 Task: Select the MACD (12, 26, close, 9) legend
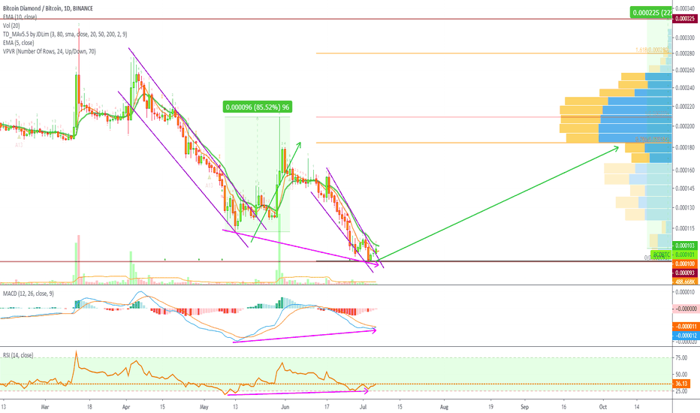click(29, 294)
